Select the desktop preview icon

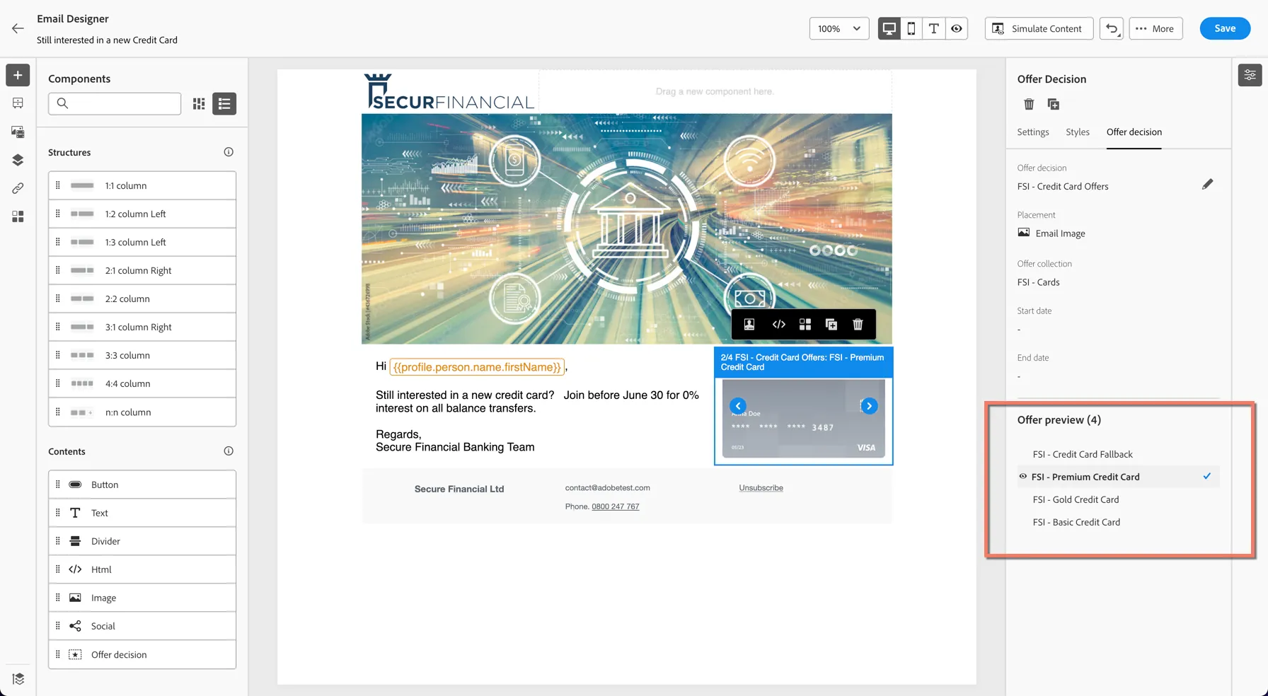(x=889, y=28)
